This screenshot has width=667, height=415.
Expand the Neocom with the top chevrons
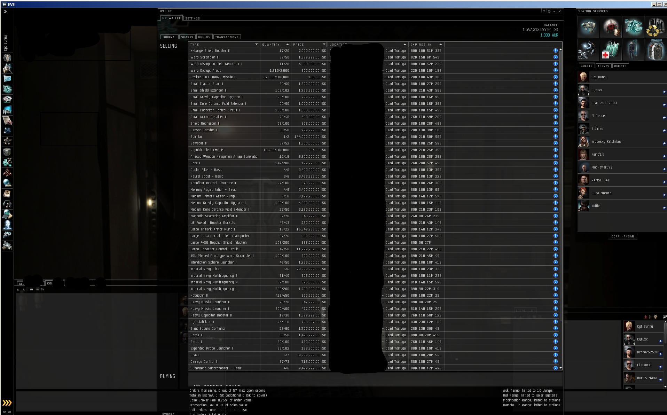click(x=5, y=11)
